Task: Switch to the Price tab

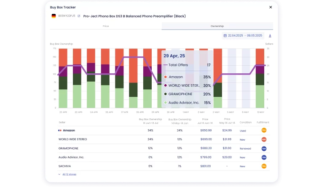Action: 106,26
